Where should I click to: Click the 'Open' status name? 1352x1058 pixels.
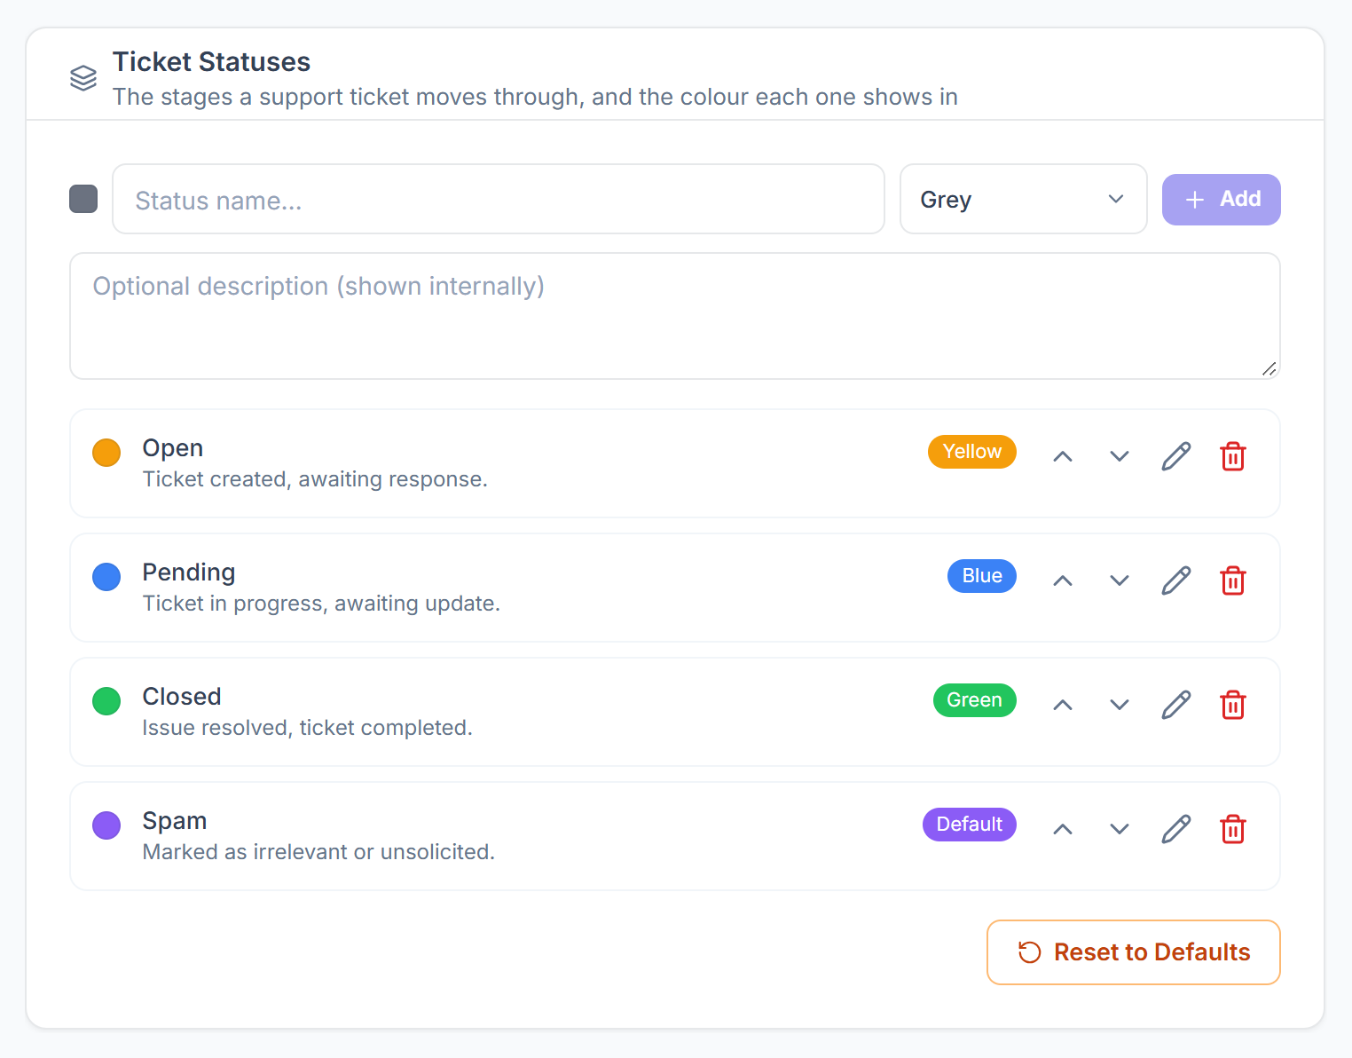click(173, 448)
